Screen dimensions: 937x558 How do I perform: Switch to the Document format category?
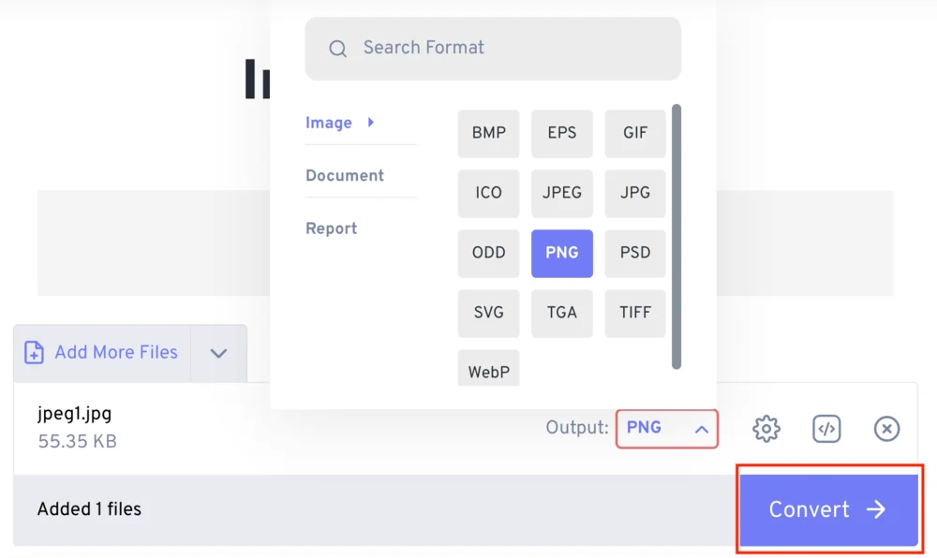pyautogui.click(x=345, y=175)
